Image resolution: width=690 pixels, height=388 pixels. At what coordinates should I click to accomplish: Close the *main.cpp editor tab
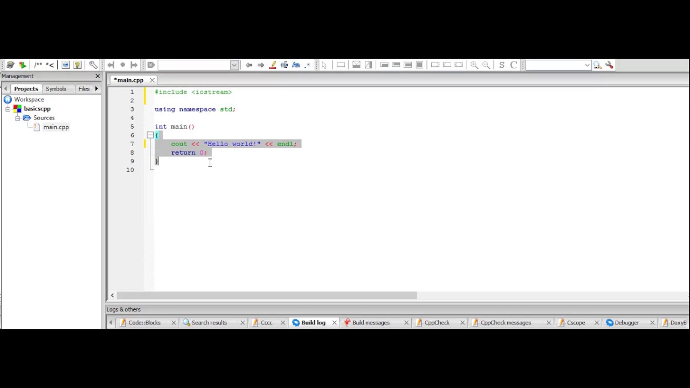click(152, 80)
